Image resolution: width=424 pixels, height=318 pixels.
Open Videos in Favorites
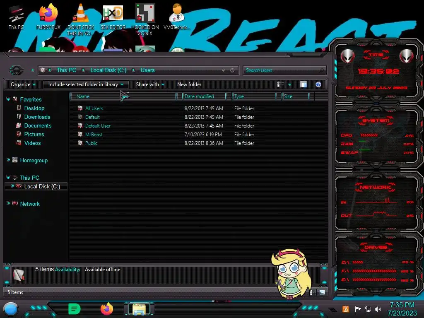(x=32, y=143)
